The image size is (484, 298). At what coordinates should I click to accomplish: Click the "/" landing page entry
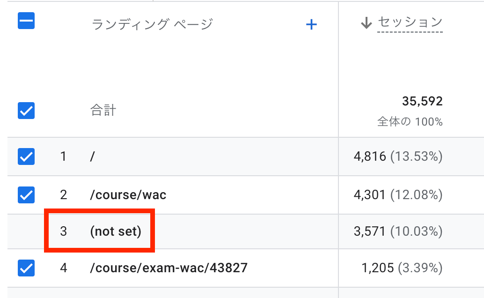[93, 156]
